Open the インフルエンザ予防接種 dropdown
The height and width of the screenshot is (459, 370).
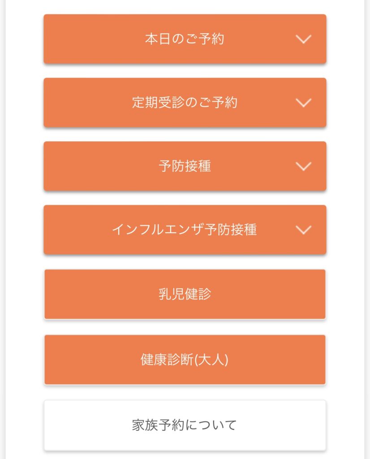[x=185, y=230]
